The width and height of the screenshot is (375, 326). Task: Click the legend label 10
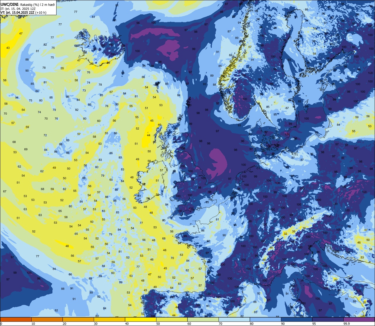coord(33,324)
